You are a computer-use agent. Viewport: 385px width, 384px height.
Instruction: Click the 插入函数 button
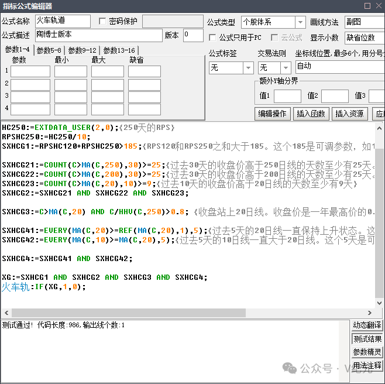click(311, 114)
